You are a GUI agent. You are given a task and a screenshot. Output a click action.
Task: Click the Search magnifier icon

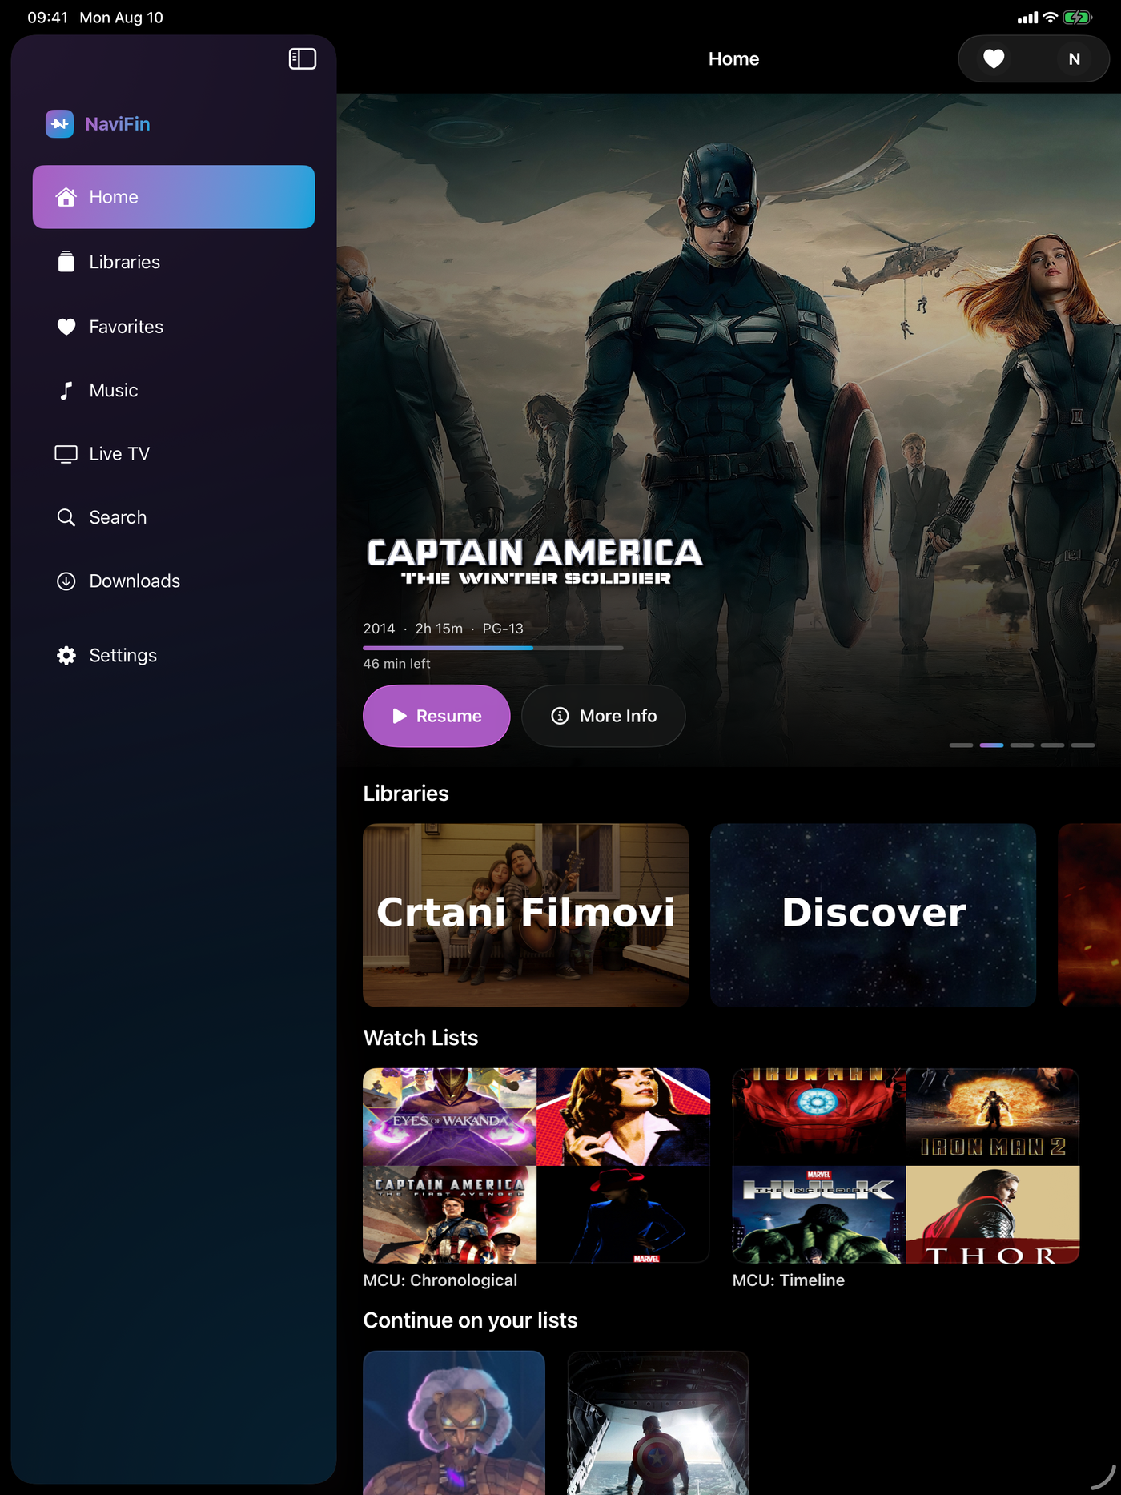tap(66, 517)
